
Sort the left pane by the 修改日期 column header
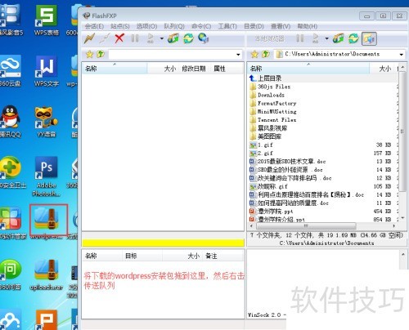(x=194, y=69)
